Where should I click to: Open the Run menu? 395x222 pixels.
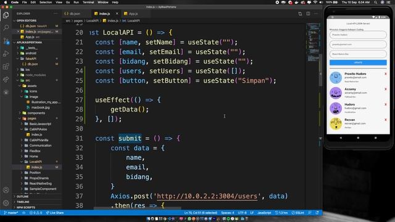coord(76,2)
